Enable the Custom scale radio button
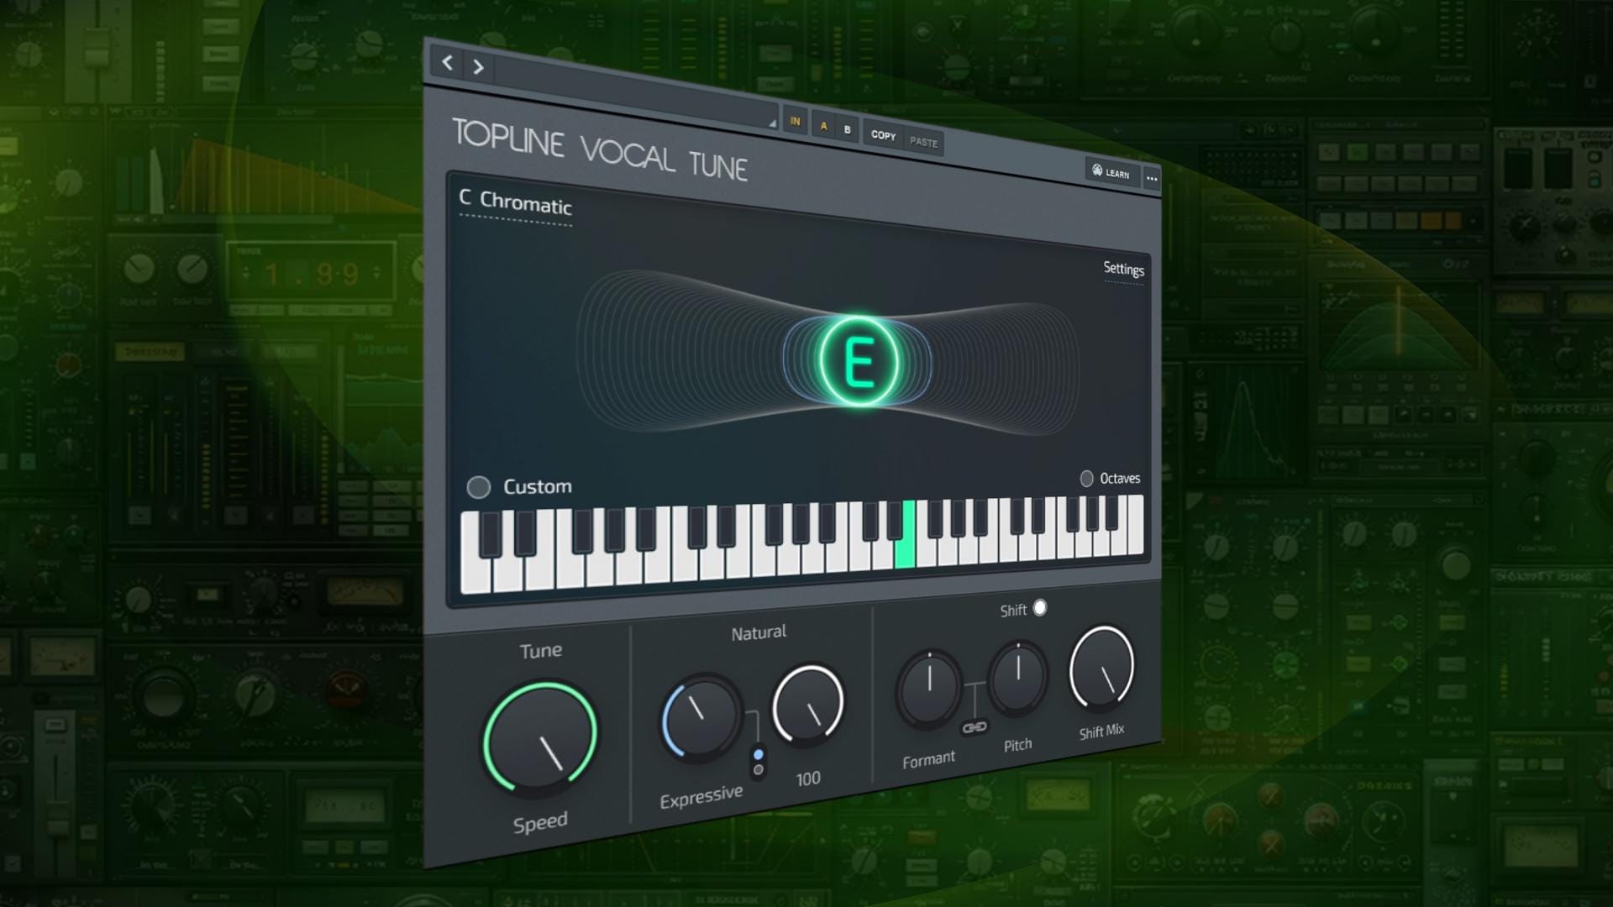Image resolution: width=1613 pixels, height=907 pixels. click(478, 487)
